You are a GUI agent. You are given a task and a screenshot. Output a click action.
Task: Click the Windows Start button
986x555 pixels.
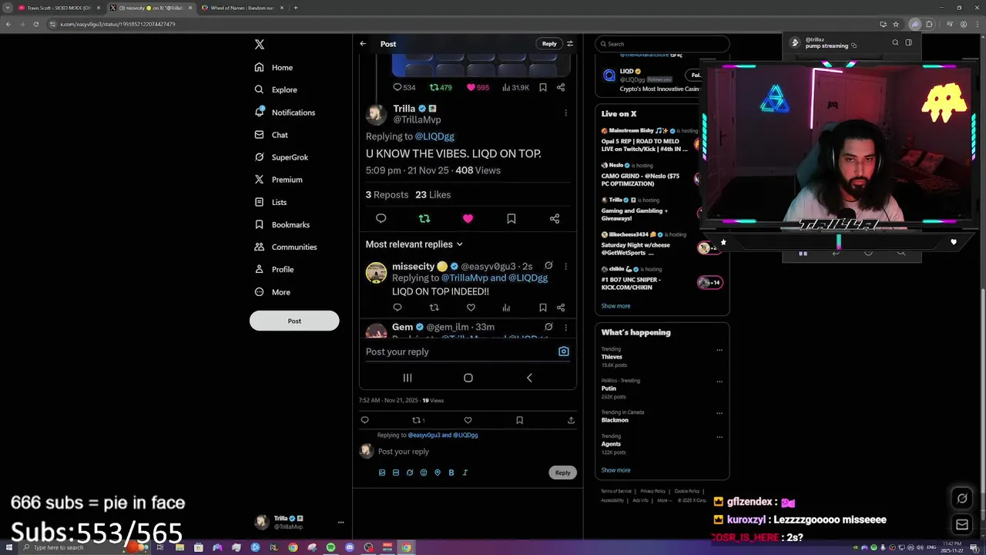(8, 547)
